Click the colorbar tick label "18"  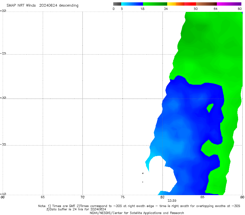tap(142, 9)
